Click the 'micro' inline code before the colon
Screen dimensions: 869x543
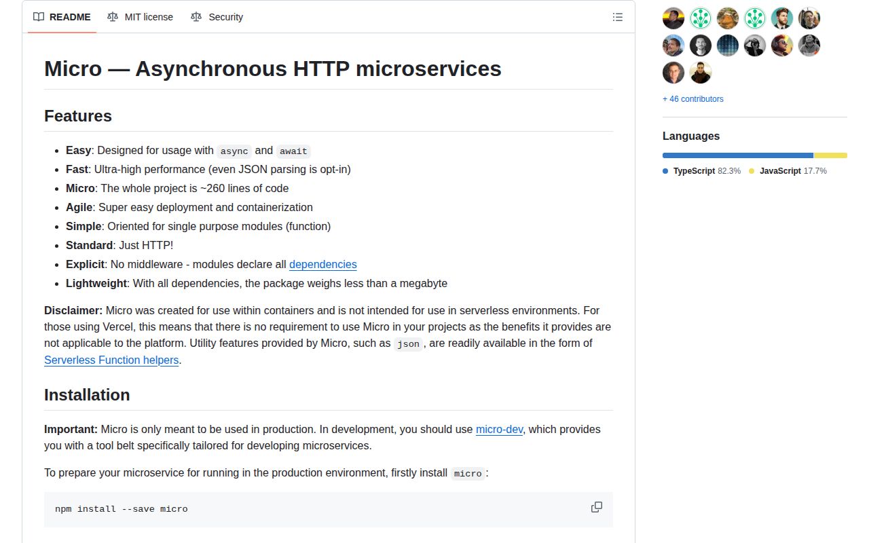pos(468,474)
